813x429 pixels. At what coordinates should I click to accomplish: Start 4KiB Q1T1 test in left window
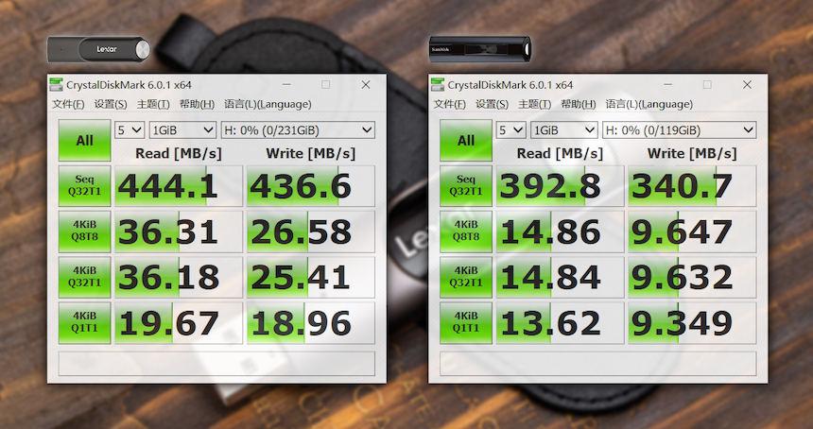(x=84, y=323)
